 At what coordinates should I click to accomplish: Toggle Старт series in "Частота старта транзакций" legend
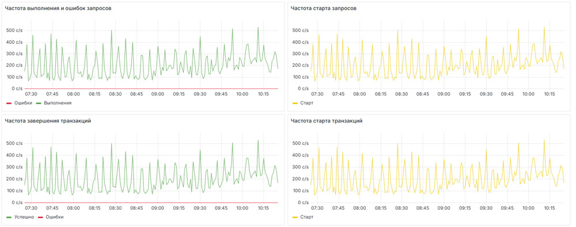(x=307, y=217)
